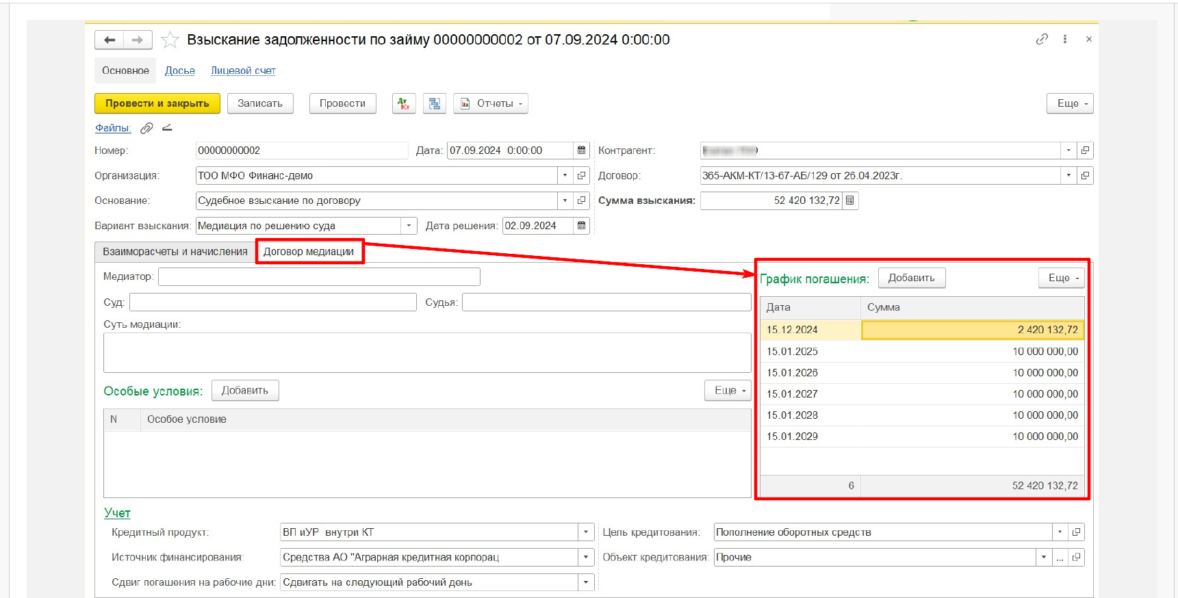Open top toolbar Еще menu

click(1070, 103)
